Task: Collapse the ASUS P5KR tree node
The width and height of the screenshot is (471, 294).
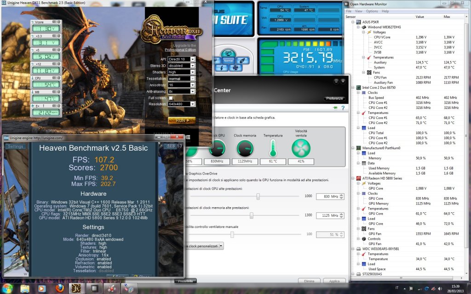Action: (x=353, y=22)
